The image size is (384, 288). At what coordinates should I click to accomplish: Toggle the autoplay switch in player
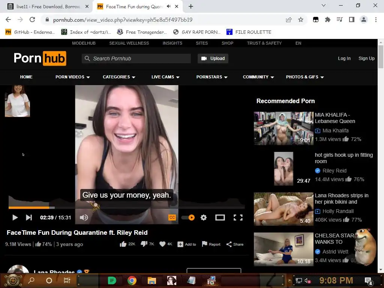coord(188,217)
